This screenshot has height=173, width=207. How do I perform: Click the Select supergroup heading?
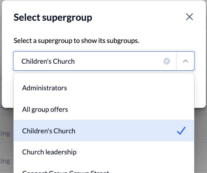point(53,17)
